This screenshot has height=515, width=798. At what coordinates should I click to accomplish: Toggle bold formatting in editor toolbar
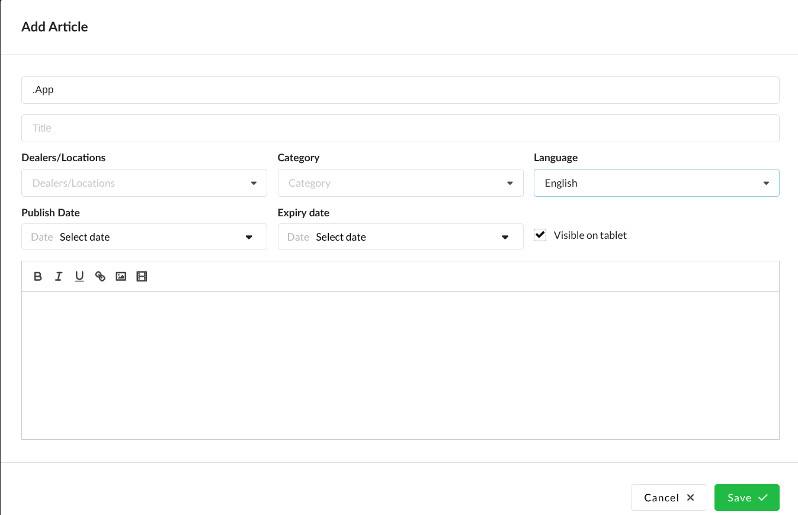click(38, 276)
